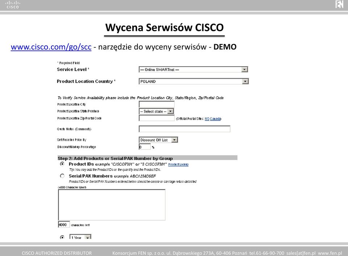
Task: Click the Cisco logo in the header
Action: coord(13,5)
